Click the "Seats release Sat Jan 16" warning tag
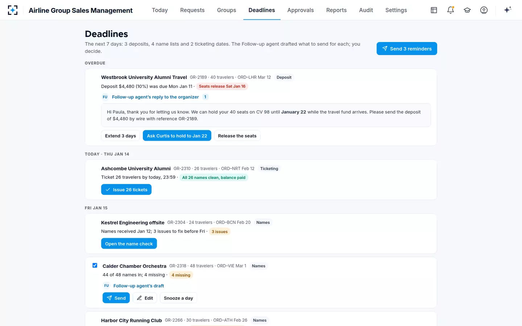Image resolution: width=522 pixels, height=326 pixels. (222, 86)
